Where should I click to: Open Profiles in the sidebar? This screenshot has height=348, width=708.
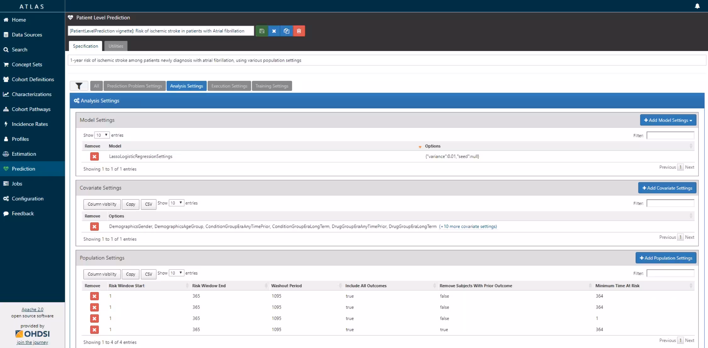point(32,139)
